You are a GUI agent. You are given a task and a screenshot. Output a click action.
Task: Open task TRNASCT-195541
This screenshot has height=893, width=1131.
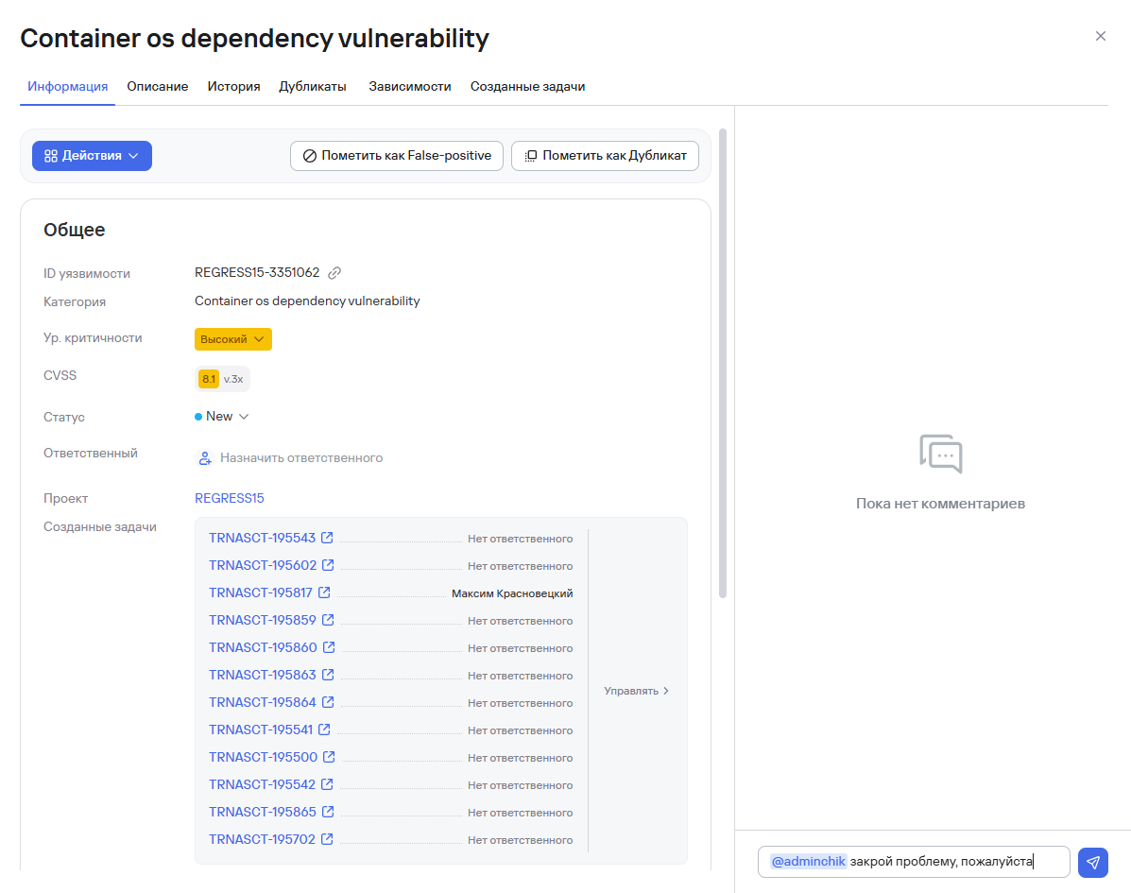click(261, 730)
